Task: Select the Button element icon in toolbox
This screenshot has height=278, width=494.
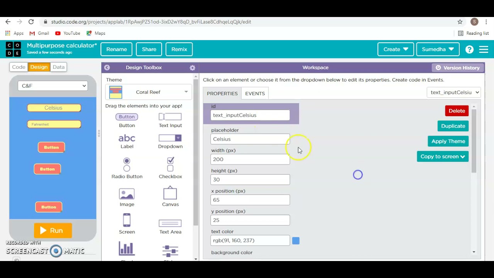Action: (x=127, y=117)
